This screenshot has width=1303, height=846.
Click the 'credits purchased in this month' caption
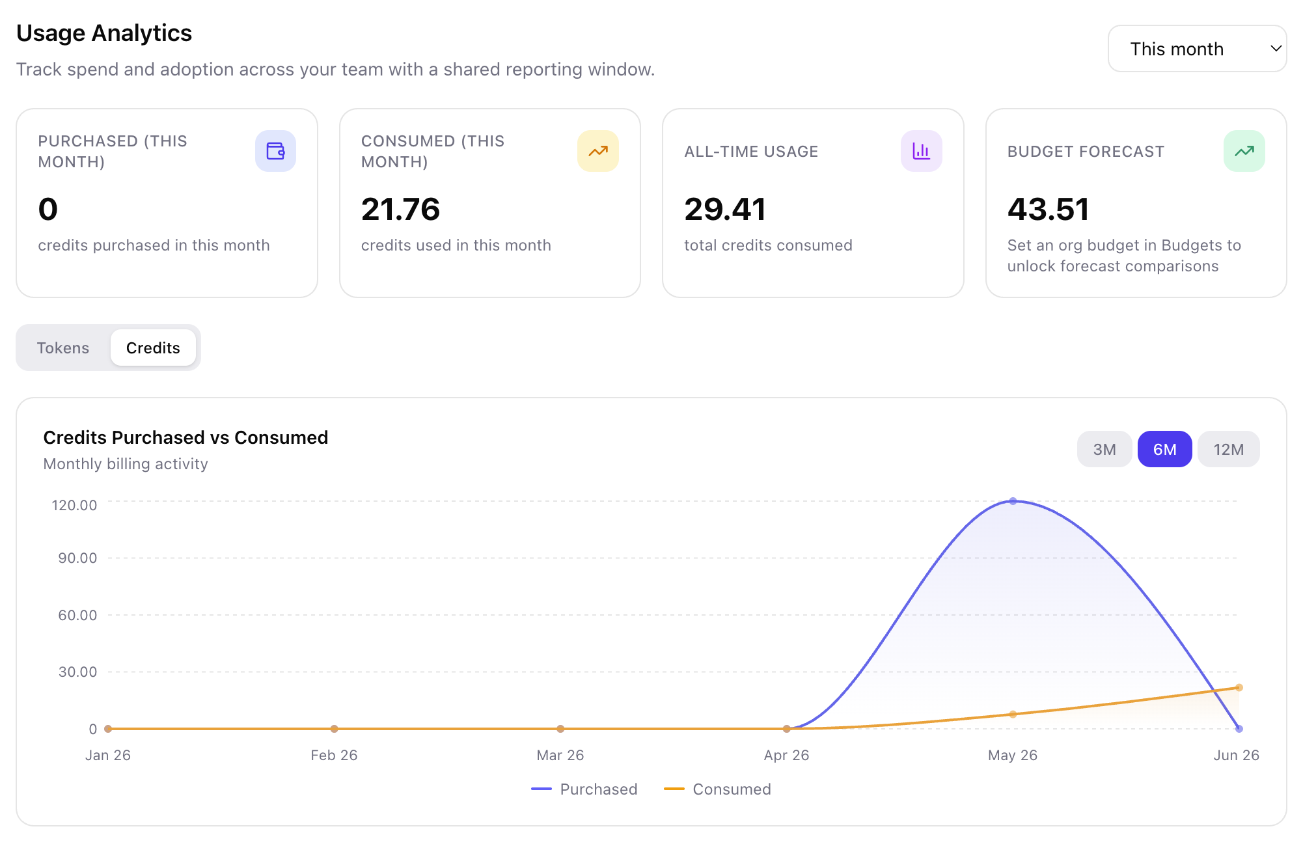(x=154, y=245)
